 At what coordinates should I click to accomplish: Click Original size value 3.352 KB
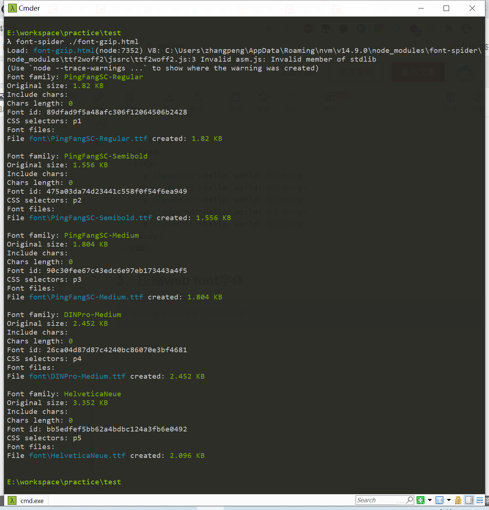[90, 402]
